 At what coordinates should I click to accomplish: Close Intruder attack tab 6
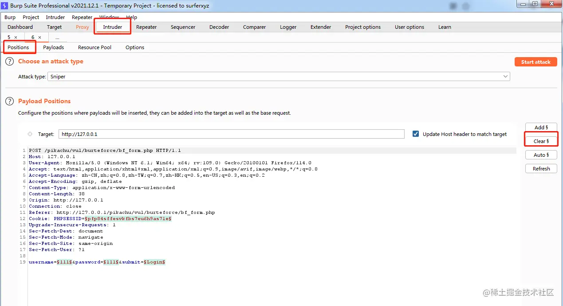(39, 38)
